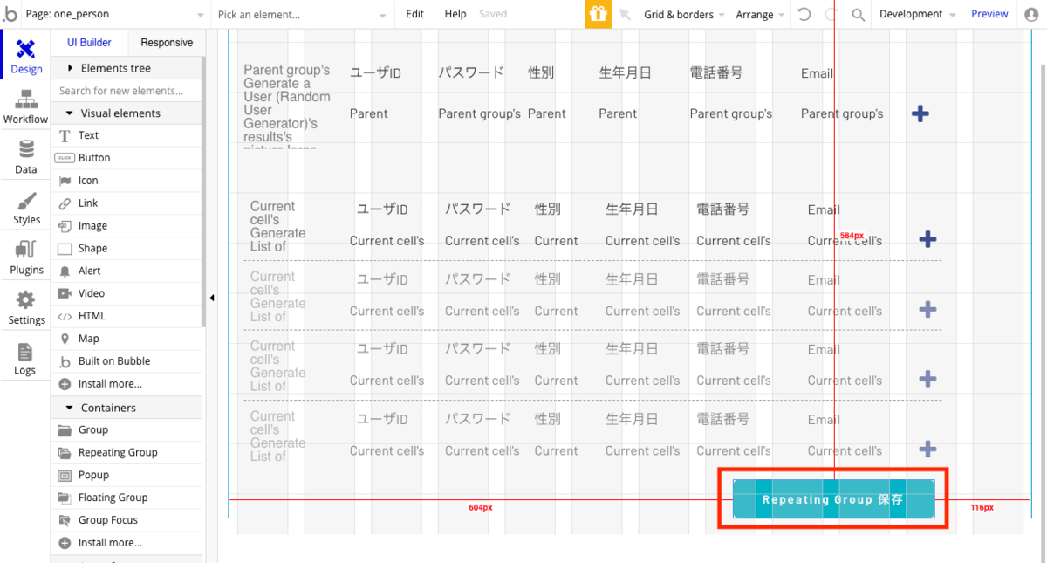The width and height of the screenshot is (1047, 563).
Task: Select the Floating Group container
Action: pyautogui.click(x=127, y=498)
